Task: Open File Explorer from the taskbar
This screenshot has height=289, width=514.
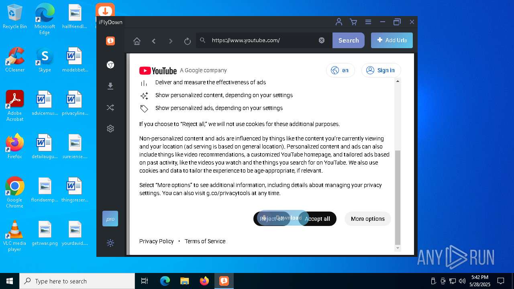Action: point(185,281)
